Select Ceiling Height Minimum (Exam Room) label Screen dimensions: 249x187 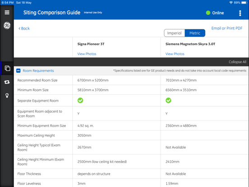[x=41, y=162]
